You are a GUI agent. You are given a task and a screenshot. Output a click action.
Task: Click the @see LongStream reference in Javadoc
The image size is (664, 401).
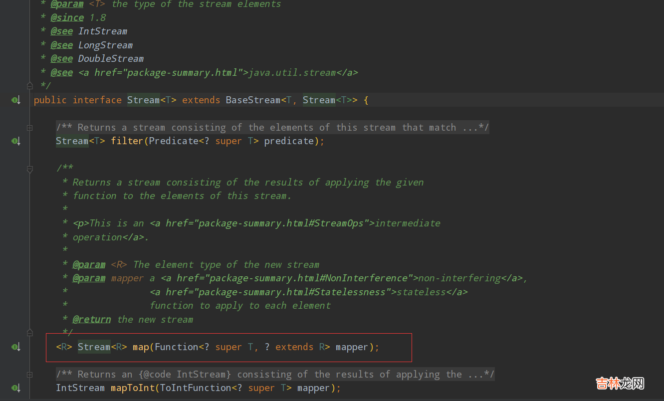105,45
